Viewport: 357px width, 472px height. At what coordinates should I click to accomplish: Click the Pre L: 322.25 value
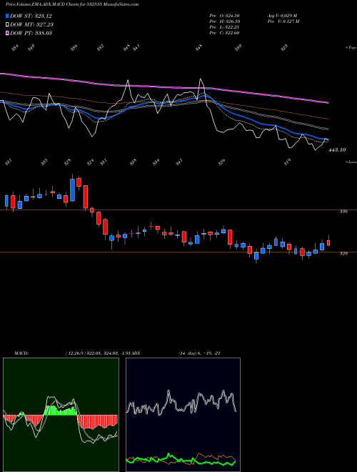(x=224, y=27)
